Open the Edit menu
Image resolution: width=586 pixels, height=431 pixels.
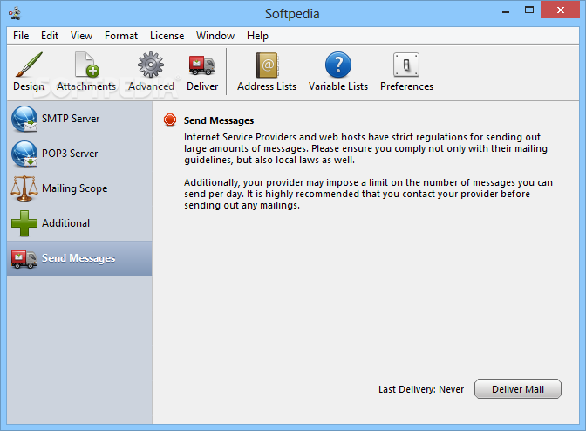(50, 36)
